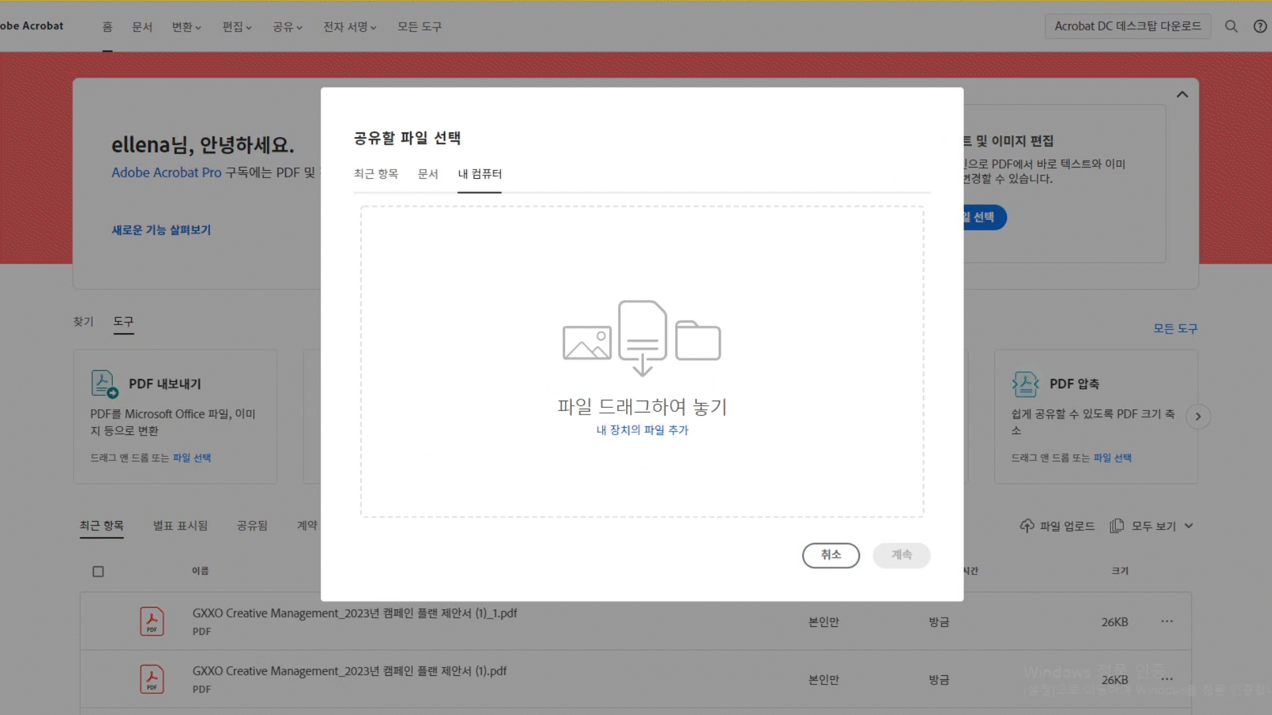Screen dimensions: 1272x715
Task: Toggle the select-all files checkbox
Action: (x=98, y=571)
